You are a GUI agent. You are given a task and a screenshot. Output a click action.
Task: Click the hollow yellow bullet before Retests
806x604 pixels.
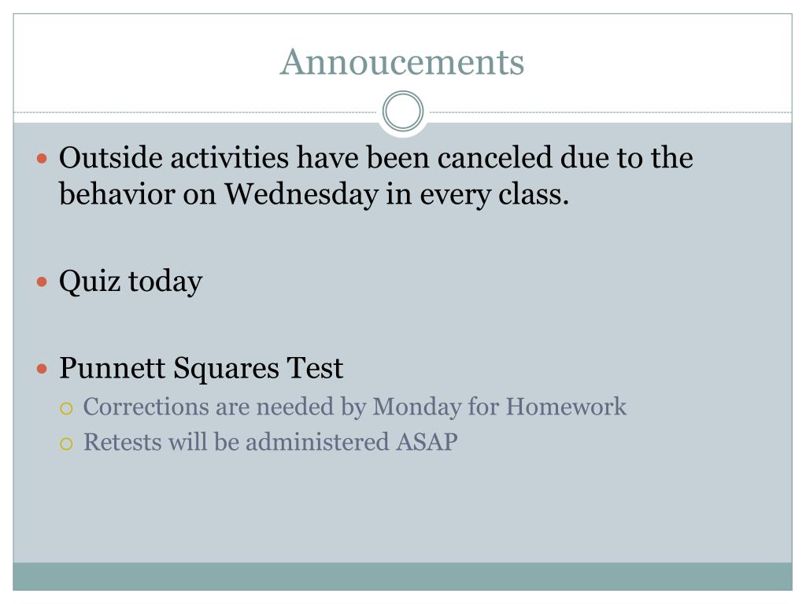point(66,444)
